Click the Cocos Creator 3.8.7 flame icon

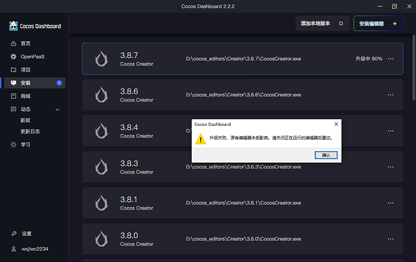coord(102,58)
